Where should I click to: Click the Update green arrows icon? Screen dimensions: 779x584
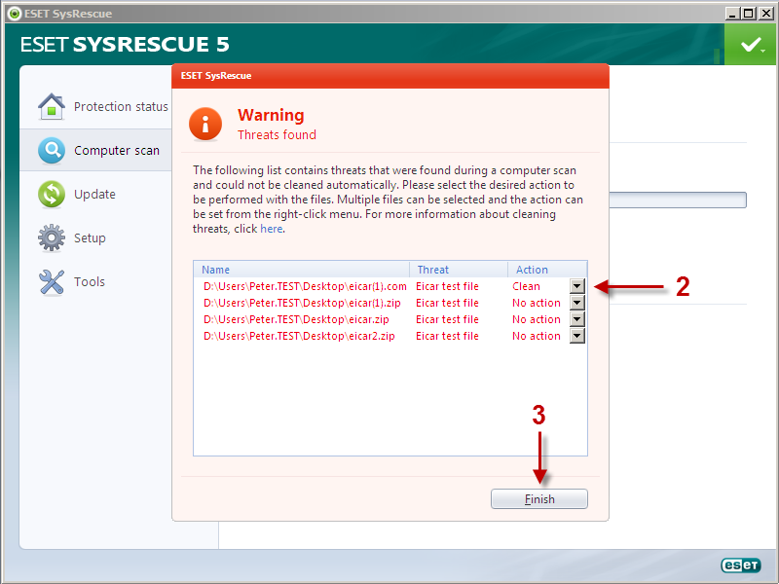pos(52,194)
